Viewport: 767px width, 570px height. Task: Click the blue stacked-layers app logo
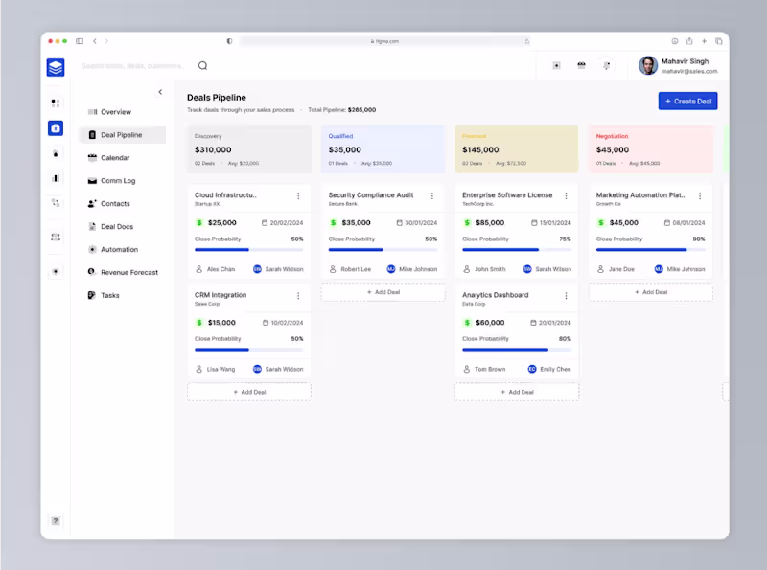56,67
